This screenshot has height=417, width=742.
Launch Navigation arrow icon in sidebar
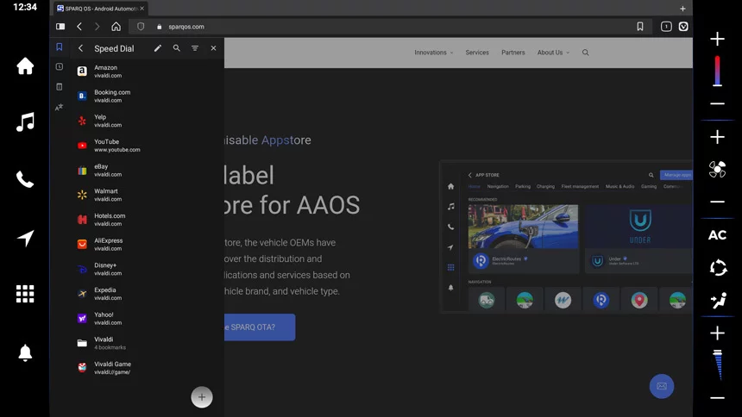(x=26, y=238)
